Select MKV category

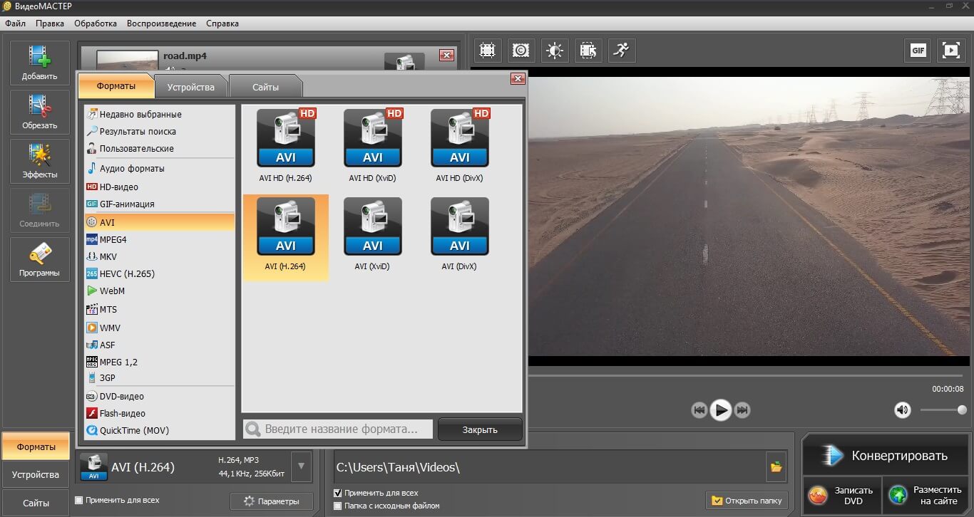[x=160, y=256]
